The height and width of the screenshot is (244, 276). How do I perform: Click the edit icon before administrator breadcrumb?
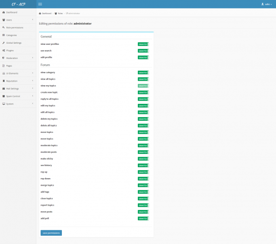point(67,13)
